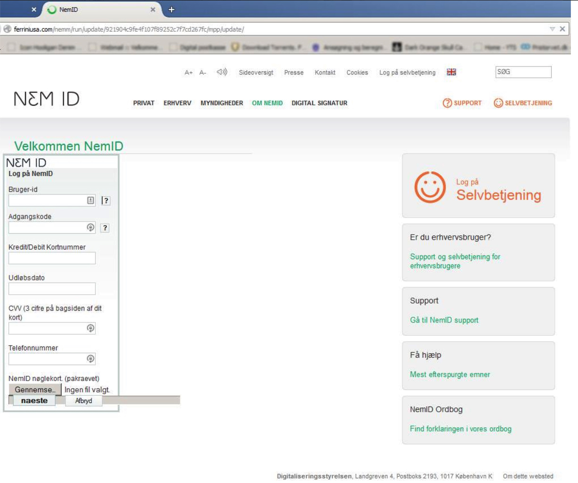Viewport: 578px width, 483px height.
Task: Click the Telefonnummer input field
Action: (52, 359)
